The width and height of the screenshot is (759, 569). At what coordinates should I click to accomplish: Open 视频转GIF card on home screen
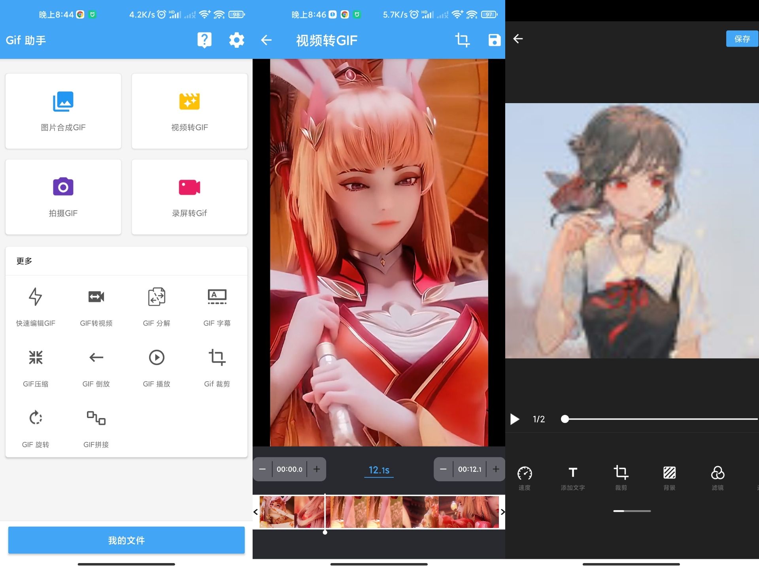click(189, 111)
